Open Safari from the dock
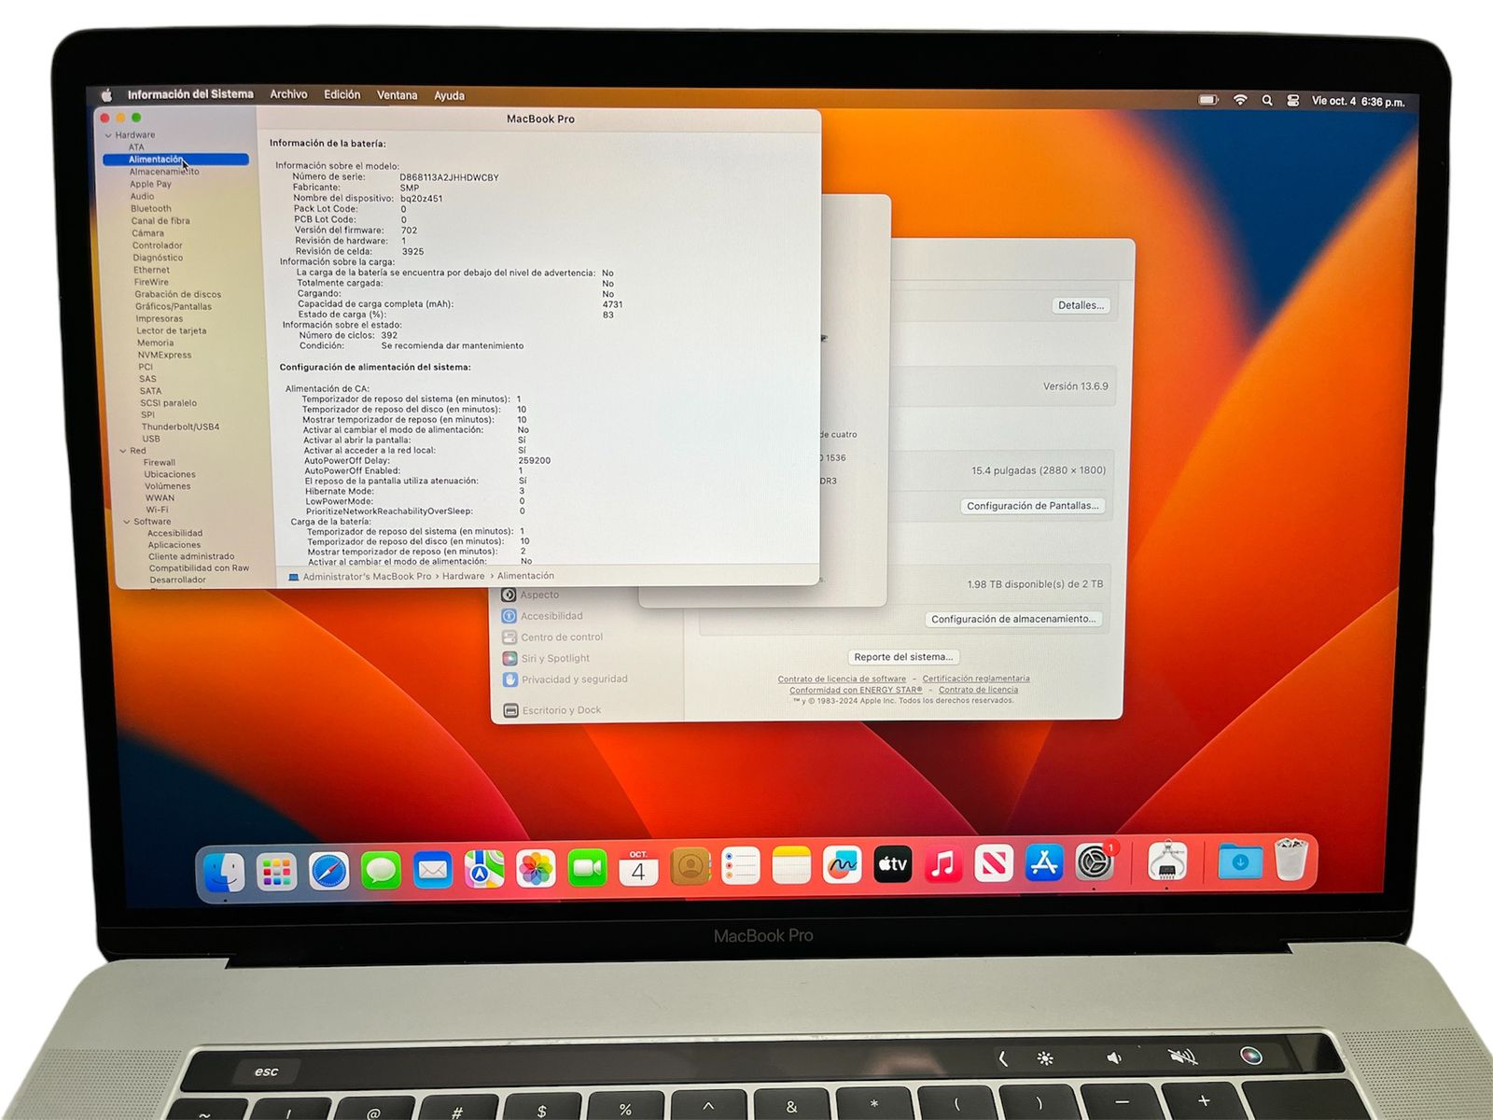The height and width of the screenshot is (1120, 1493). point(328,871)
